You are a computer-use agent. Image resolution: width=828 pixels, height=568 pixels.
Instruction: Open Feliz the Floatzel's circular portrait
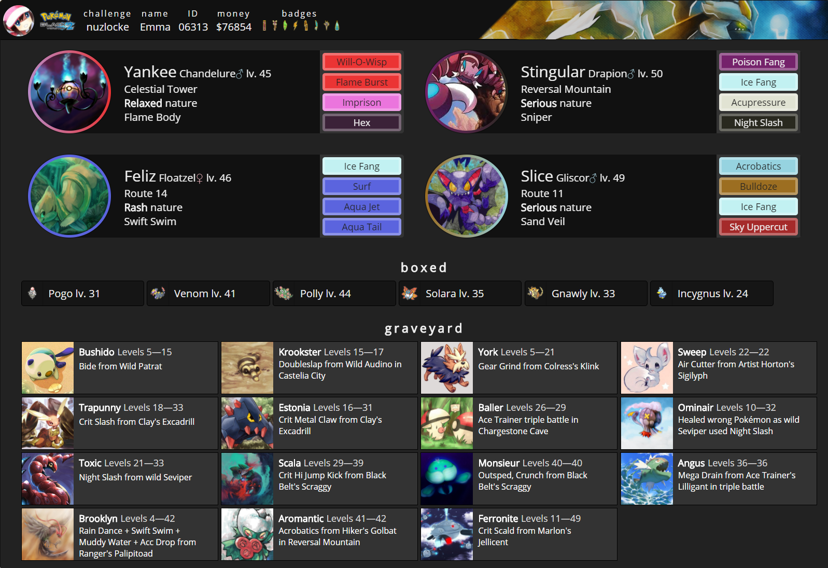click(x=69, y=196)
